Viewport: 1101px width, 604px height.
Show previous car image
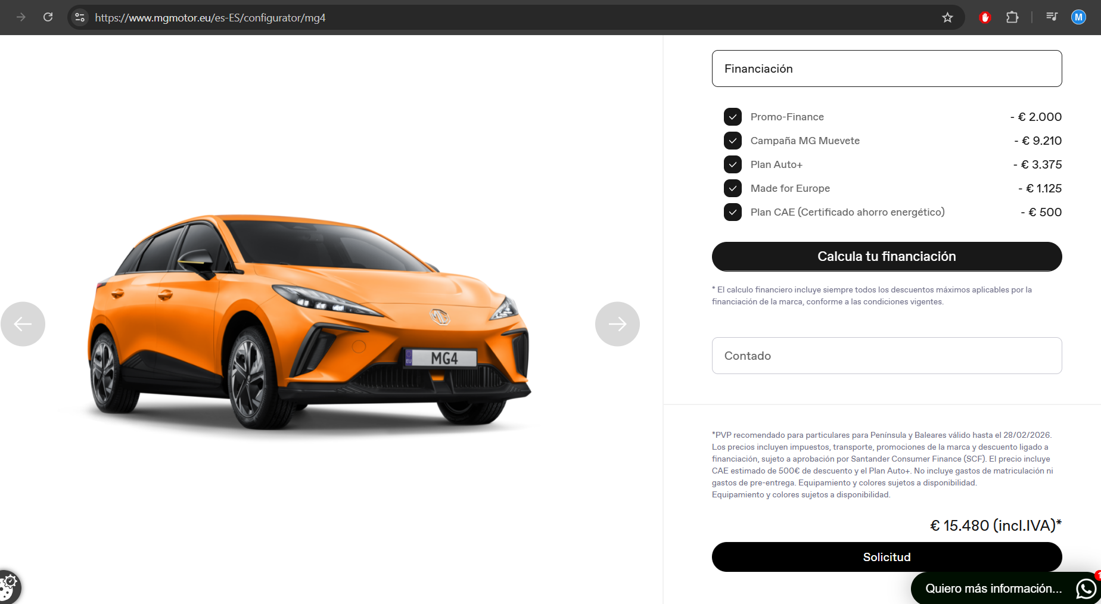pyautogui.click(x=23, y=324)
